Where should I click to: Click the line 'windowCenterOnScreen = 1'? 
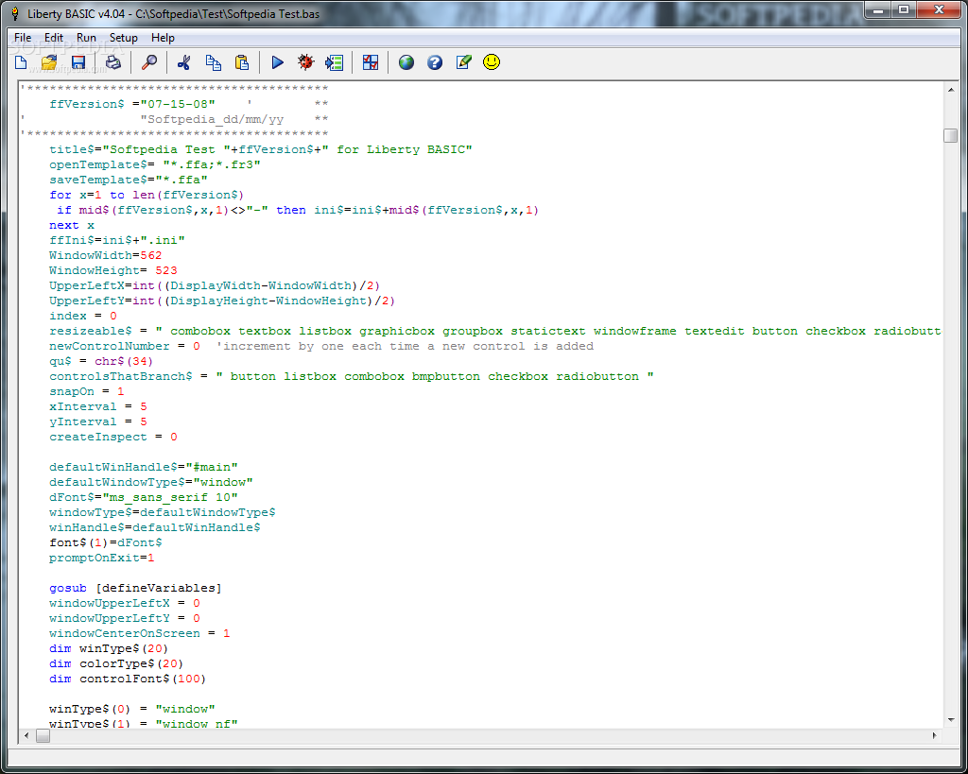click(140, 633)
